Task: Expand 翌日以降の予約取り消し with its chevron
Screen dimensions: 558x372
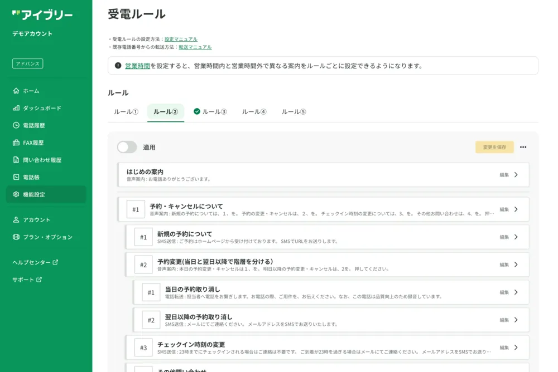Action: 516,320
